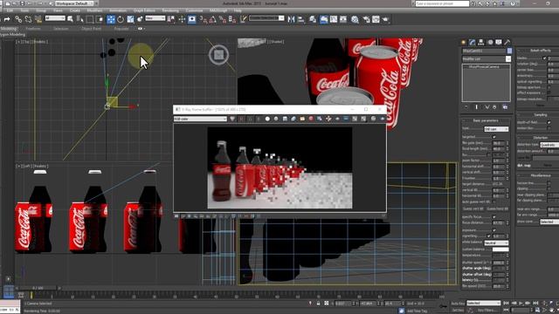Click the object color swatch beside name
The width and height of the screenshot is (559, 314).
point(509,51)
